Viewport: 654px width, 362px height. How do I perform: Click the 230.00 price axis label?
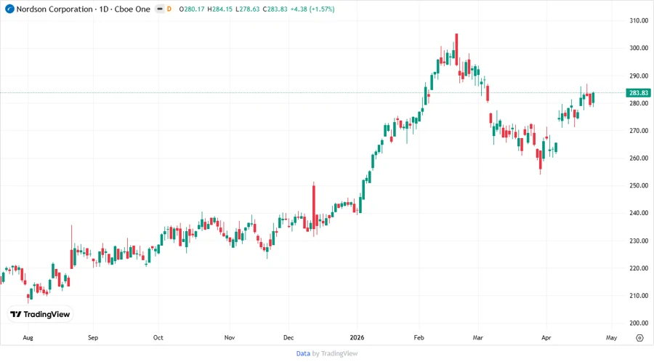pos(639,241)
